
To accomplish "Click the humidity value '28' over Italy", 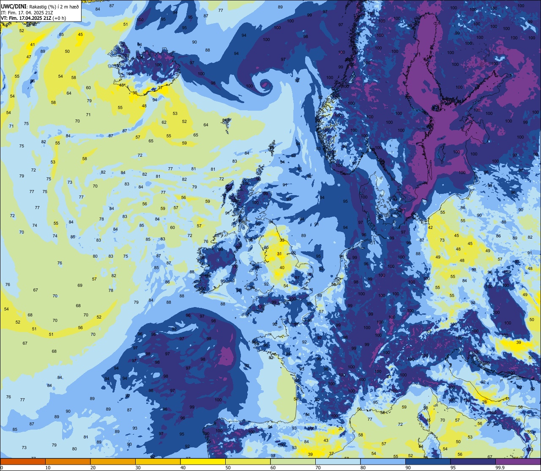I will [x=484, y=402].
